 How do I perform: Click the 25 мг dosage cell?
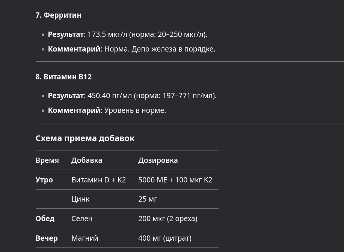click(148, 199)
